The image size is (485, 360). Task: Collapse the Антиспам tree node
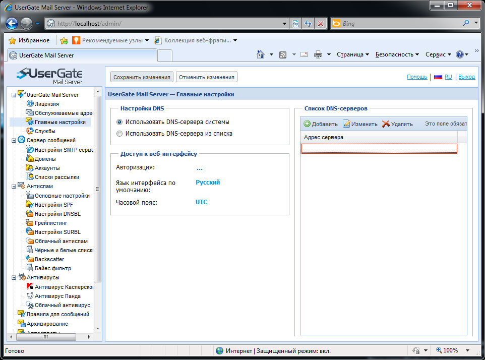[x=14, y=187]
